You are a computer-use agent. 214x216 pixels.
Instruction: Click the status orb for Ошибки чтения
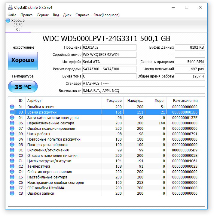coord(12,107)
